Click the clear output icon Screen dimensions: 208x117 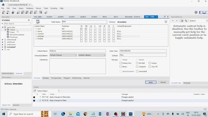click(x=35, y=91)
